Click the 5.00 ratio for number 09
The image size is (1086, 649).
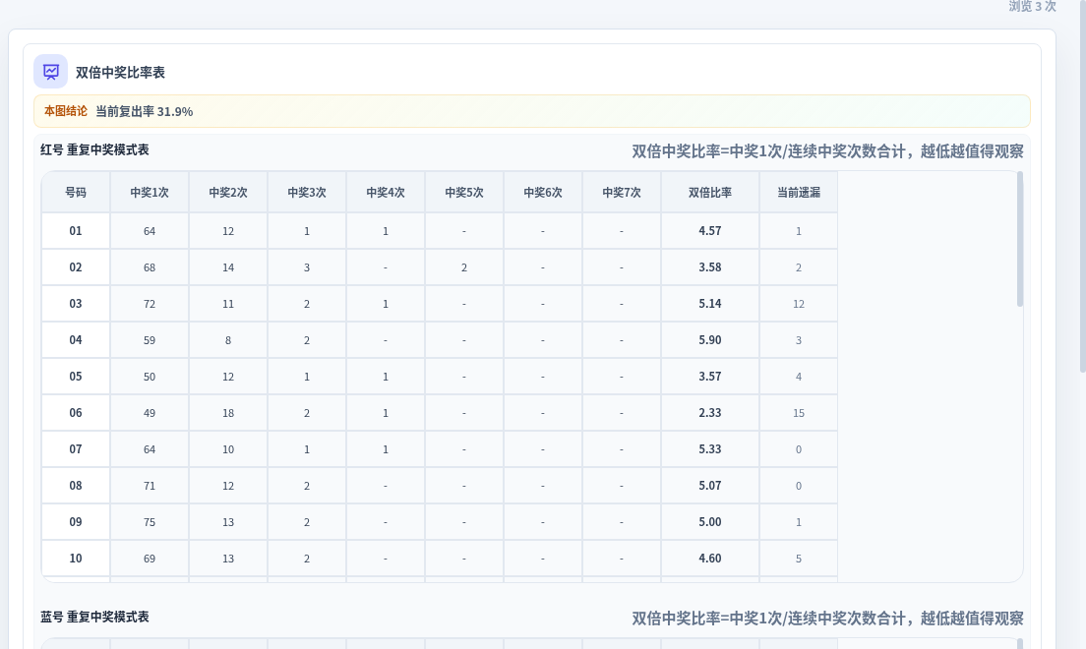tap(710, 521)
